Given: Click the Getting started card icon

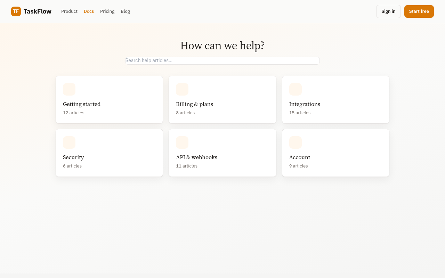Looking at the screenshot, I should [69, 89].
